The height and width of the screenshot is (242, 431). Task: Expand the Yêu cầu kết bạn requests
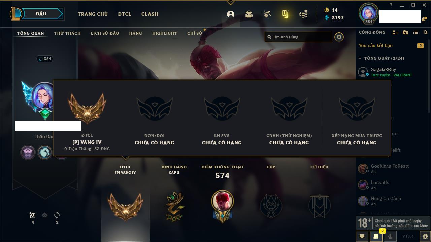pyautogui.click(x=391, y=45)
